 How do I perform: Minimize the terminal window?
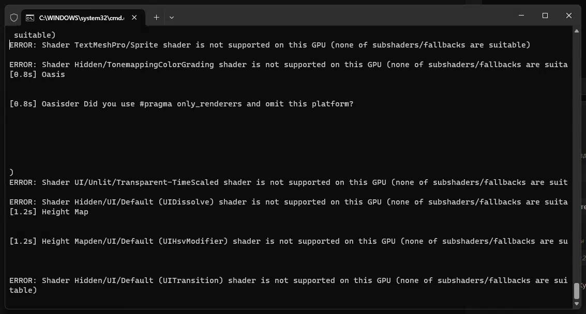(521, 15)
